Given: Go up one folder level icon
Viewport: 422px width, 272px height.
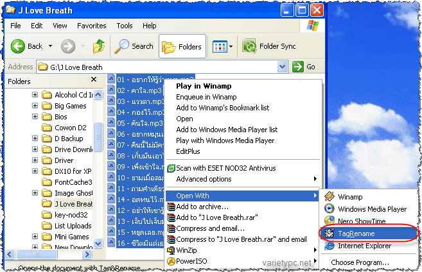Looking at the screenshot, I should (99, 46).
